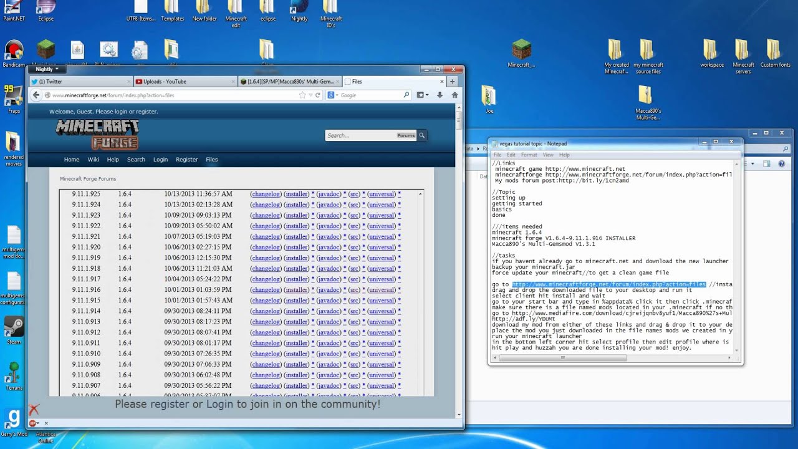Click the javadoc link for version 9.11.0.912

pyautogui.click(x=329, y=332)
